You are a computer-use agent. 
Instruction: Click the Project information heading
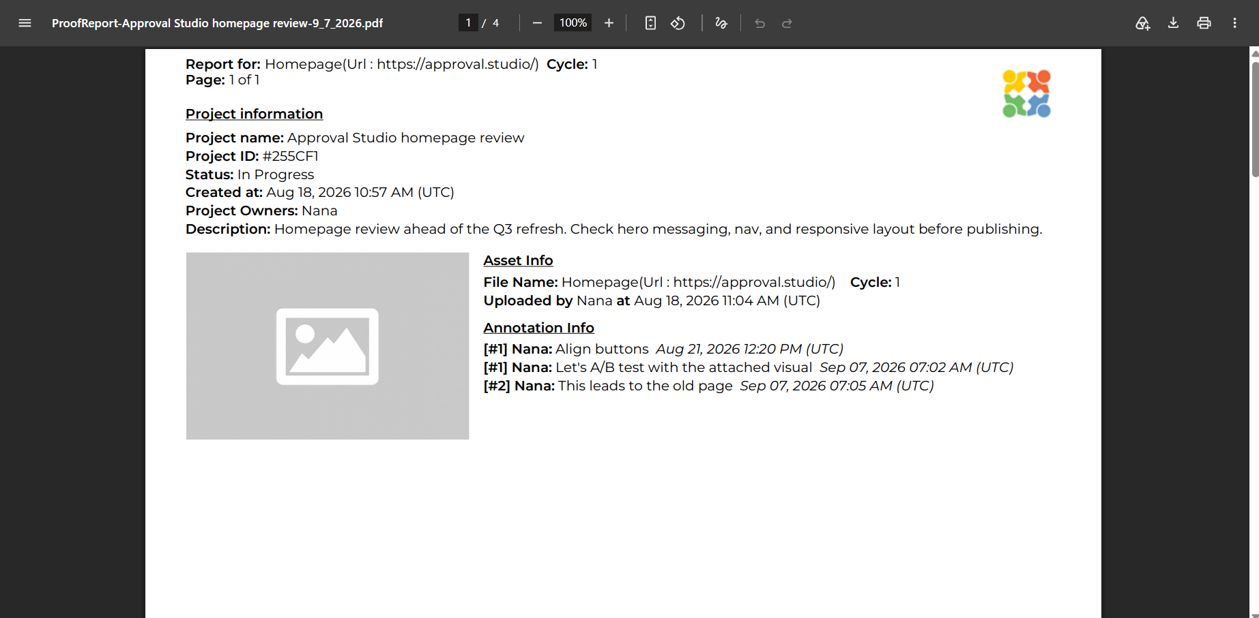tap(254, 114)
